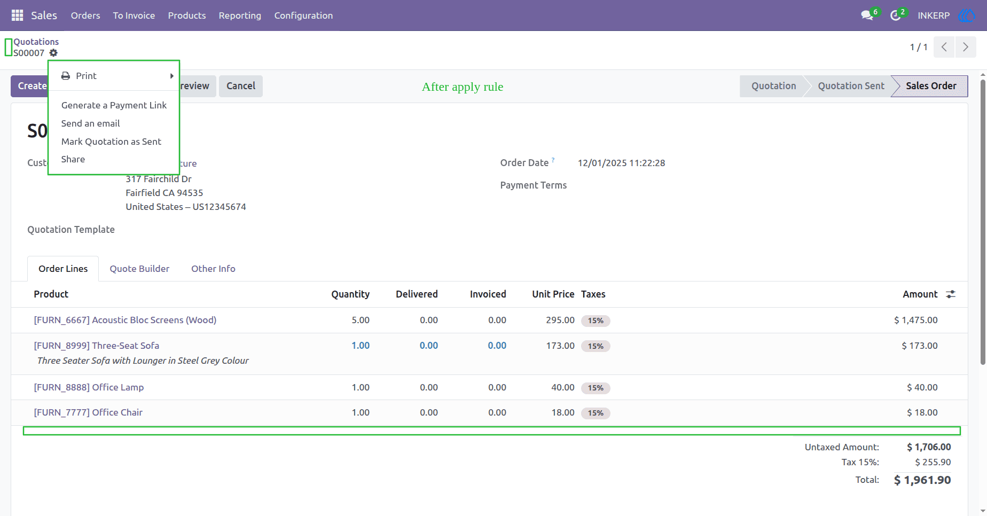987x516 pixels.
Task: Open the activities clock icon with badge 2
Action: tap(896, 15)
